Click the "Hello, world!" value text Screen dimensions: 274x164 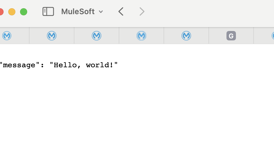(x=84, y=65)
